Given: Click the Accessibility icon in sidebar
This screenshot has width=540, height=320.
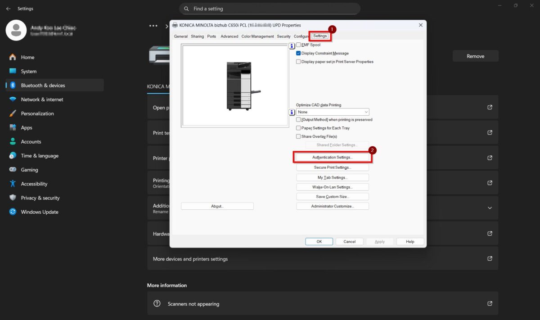Looking at the screenshot, I should [13, 184].
